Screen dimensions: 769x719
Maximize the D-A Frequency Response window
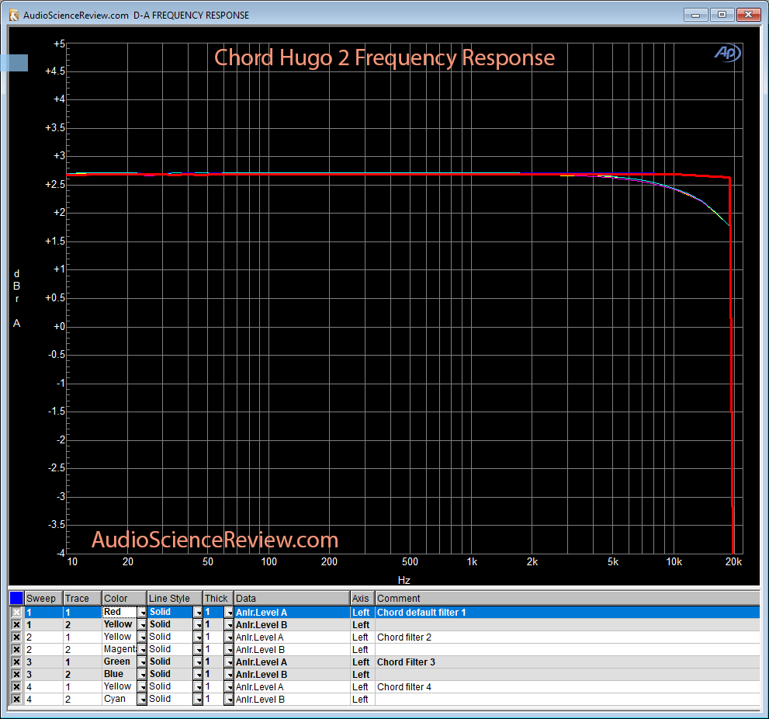[722, 15]
